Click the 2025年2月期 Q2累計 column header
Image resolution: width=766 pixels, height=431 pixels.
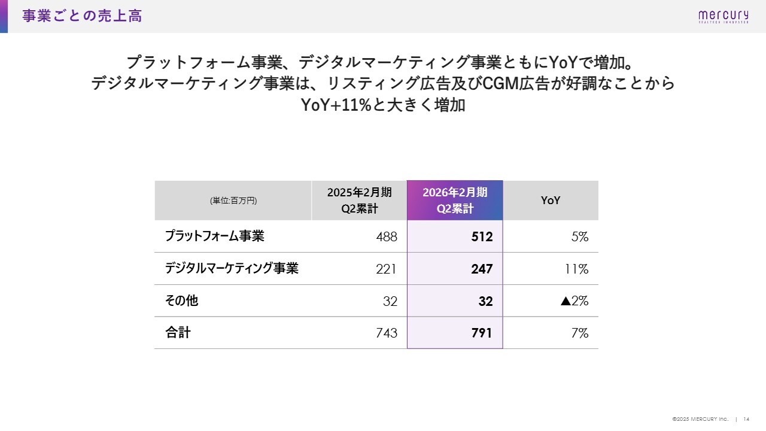[359, 201]
